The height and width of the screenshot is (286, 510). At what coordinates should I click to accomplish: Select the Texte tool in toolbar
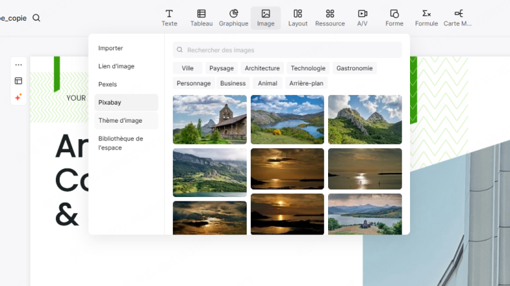169,17
